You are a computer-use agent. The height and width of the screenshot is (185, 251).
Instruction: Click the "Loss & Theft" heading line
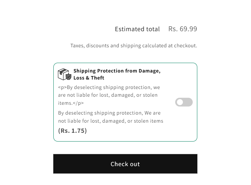pos(89,78)
